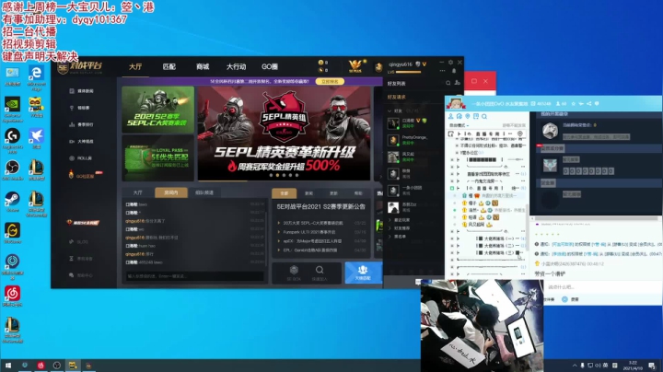Screen dimensions: 663x372
Task: Select the 房间内 chat tab
Action: [x=171, y=192]
